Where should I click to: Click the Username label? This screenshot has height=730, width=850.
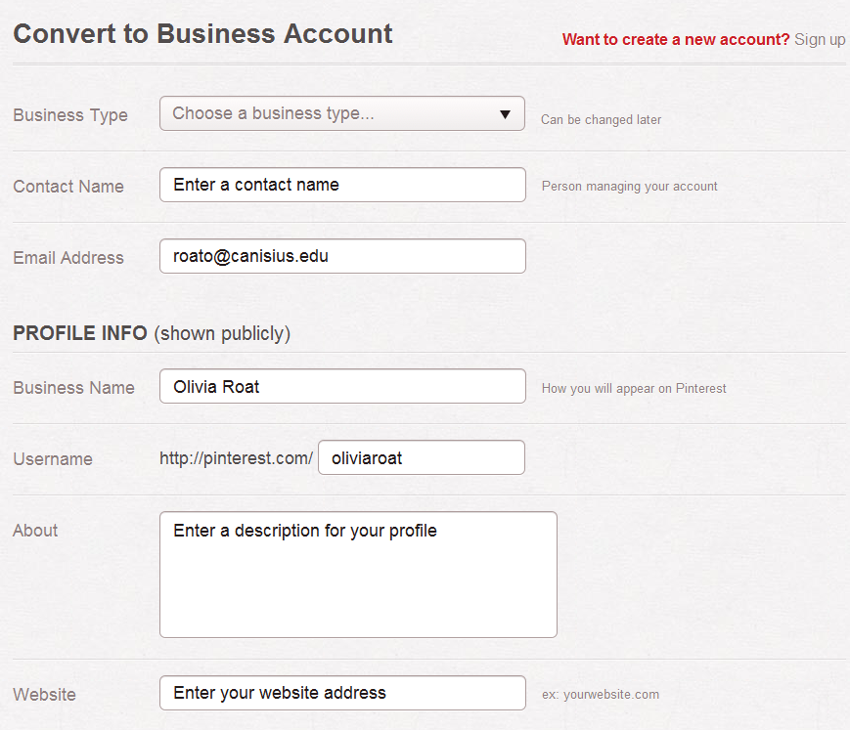click(53, 459)
